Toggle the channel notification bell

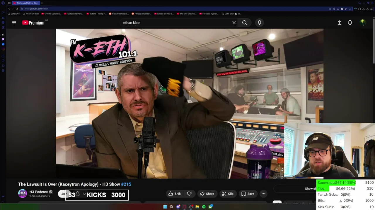pyautogui.click(x=78, y=194)
